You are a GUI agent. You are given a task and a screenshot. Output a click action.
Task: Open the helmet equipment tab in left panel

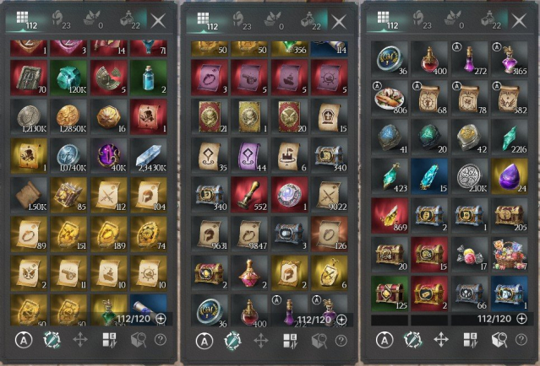[x=61, y=20]
